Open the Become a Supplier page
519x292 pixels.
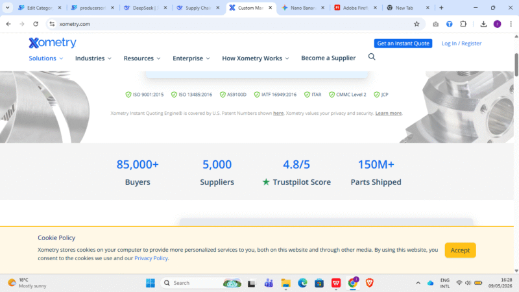[328, 58]
